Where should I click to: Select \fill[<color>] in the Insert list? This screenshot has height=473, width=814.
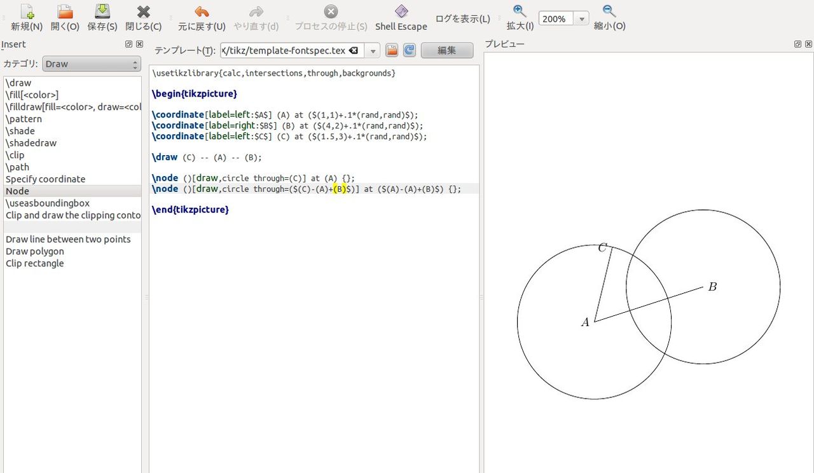point(72,95)
